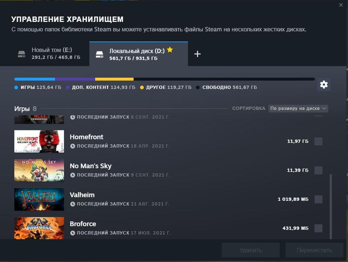Click Valheim size 1 019,89 МБ
The width and height of the screenshot is (348, 262).
[293, 199]
